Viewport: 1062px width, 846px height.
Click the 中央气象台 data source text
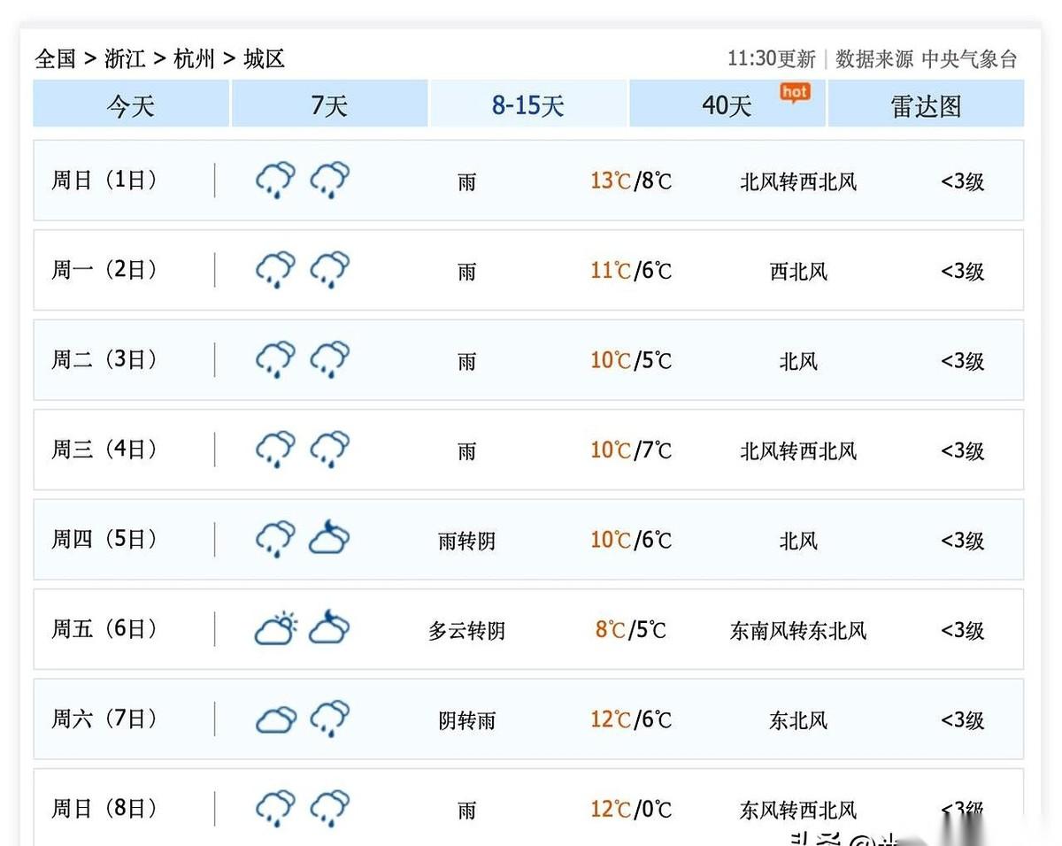(969, 59)
